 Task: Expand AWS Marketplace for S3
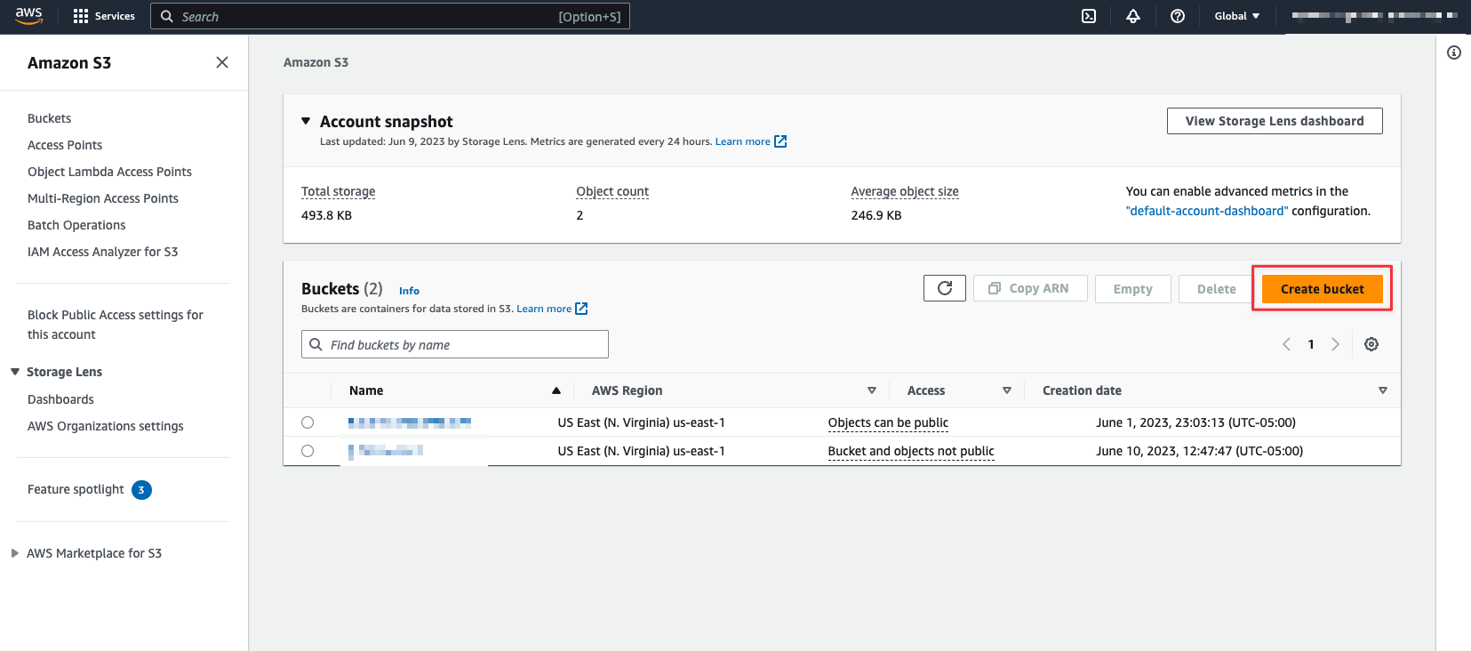click(15, 553)
